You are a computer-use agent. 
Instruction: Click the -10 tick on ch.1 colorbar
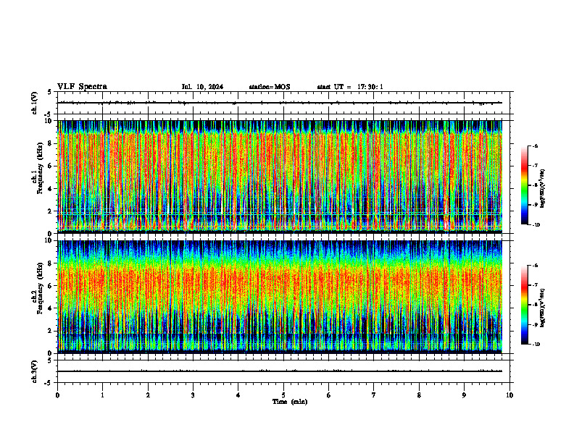click(536, 225)
